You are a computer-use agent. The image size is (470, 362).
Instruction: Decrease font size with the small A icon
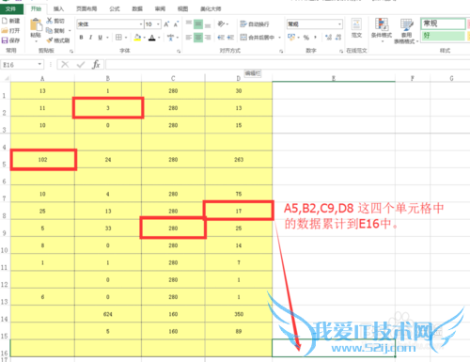(176, 24)
